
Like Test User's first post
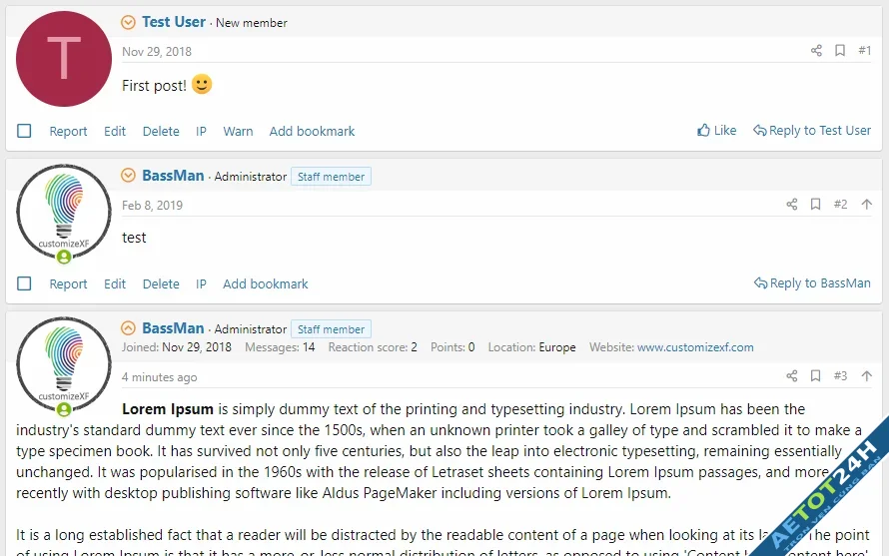716,130
